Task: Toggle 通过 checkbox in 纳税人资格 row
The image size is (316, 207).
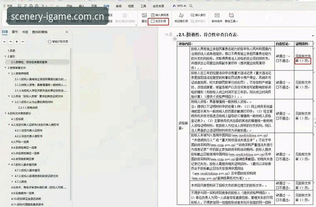Action: [277, 113]
